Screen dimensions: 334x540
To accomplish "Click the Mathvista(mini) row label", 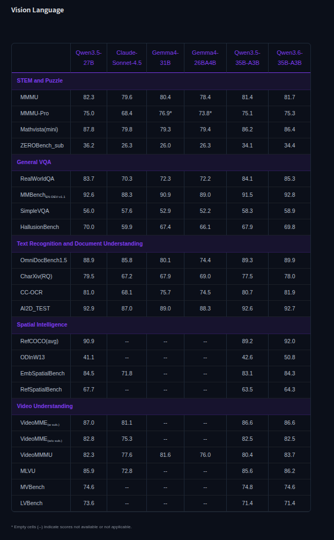I will point(39,129).
